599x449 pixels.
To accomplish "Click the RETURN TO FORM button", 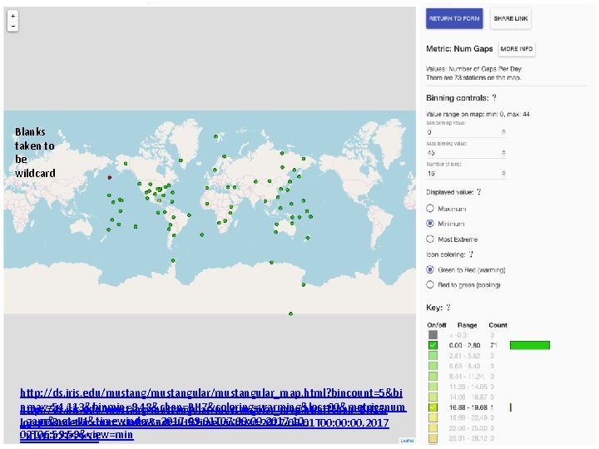I will coord(454,18).
